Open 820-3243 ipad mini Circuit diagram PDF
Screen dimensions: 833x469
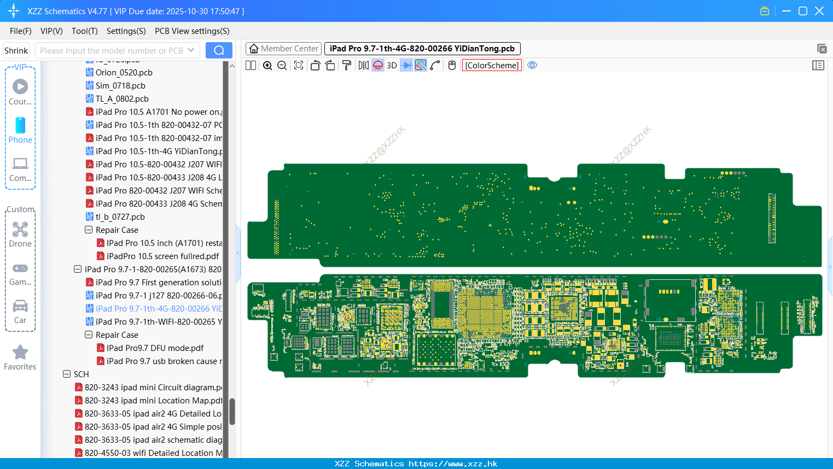[148, 388]
